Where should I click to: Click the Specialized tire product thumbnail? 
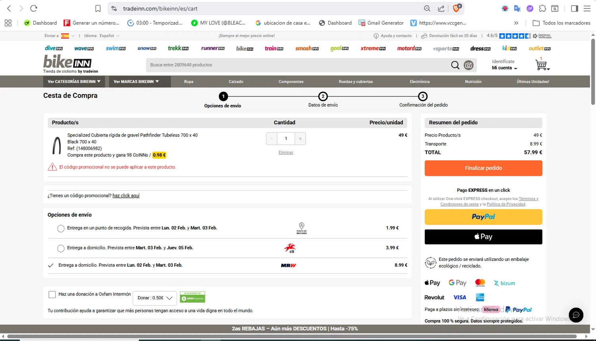coord(57,146)
